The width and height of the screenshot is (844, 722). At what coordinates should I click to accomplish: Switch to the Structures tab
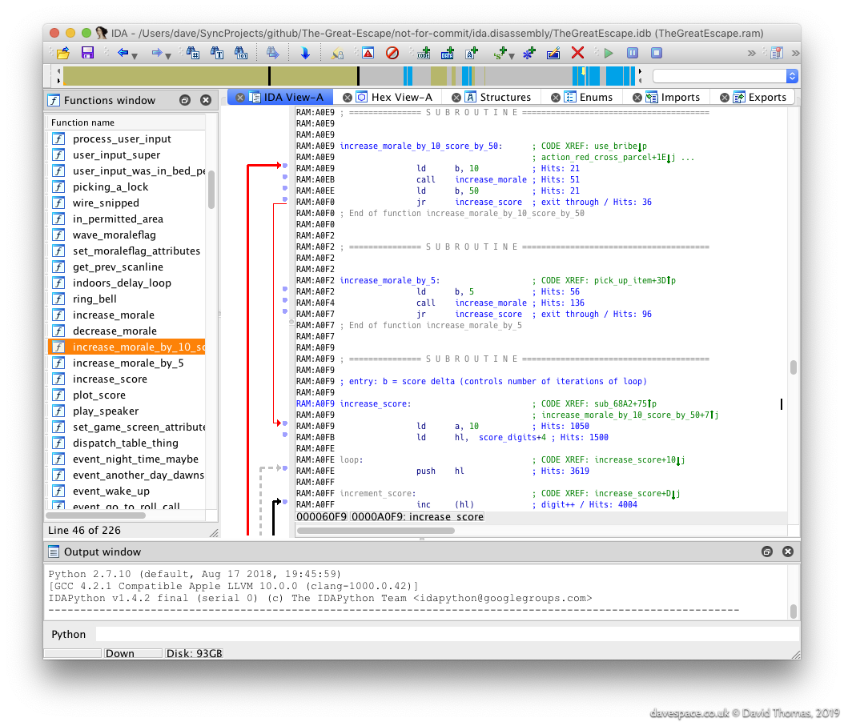[504, 97]
